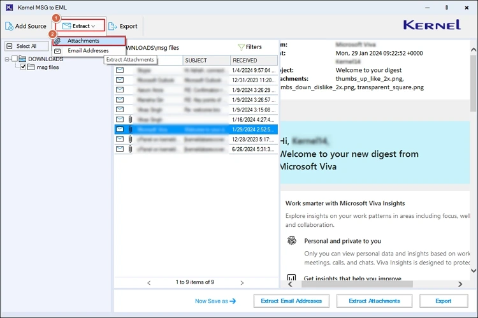Toggle the DOWNLOADS folder checkbox
The width and height of the screenshot is (478, 318).
point(15,59)
